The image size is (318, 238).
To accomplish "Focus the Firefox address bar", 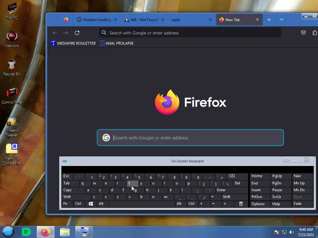I will [x=190, y=33].
